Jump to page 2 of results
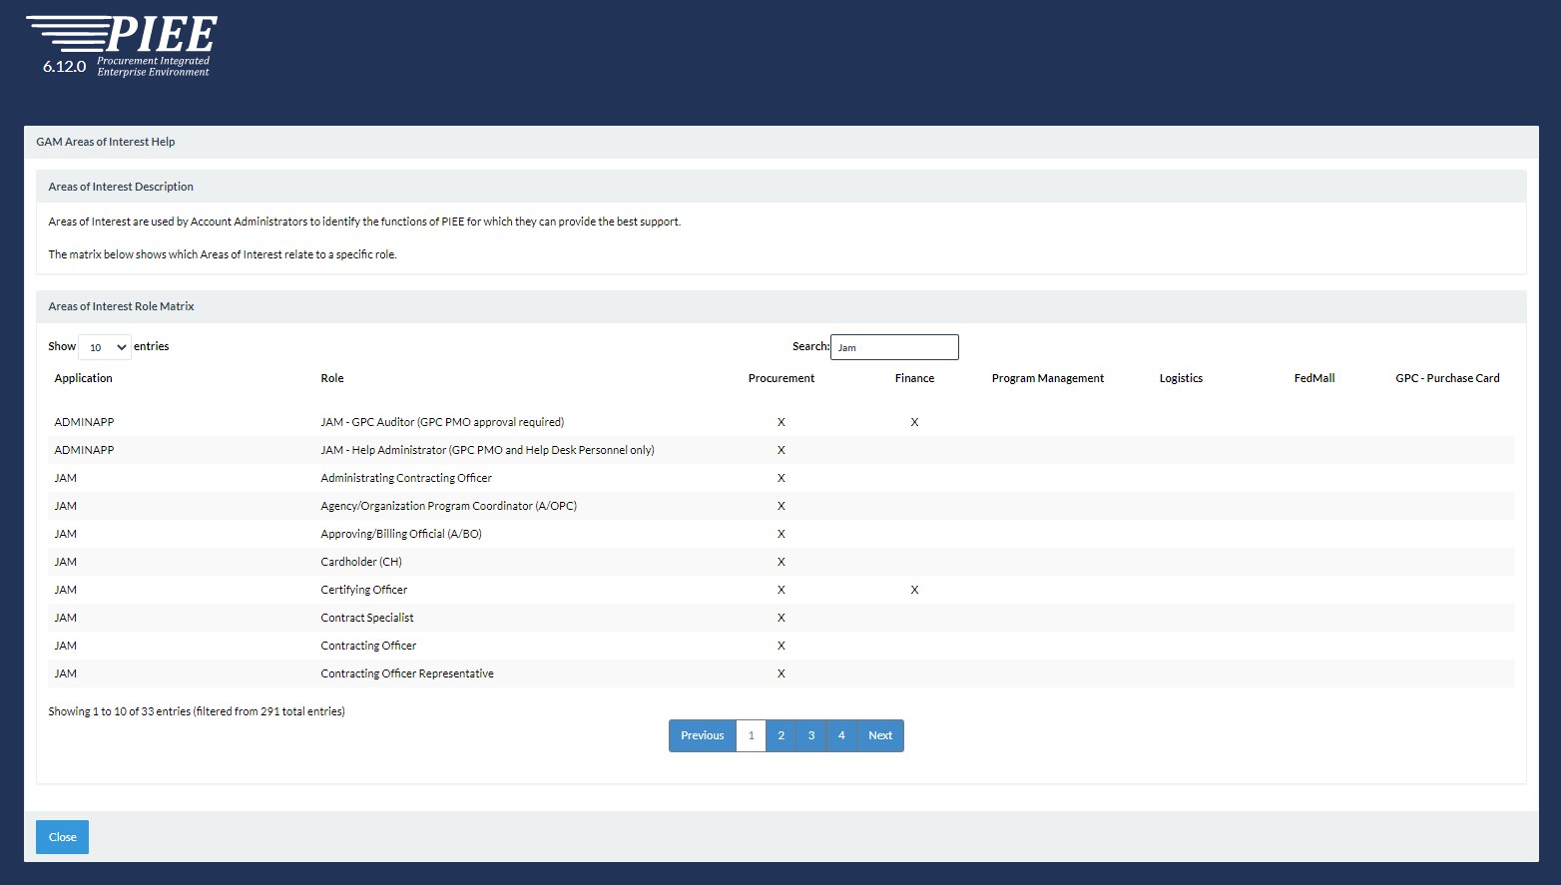The height and width of the screenshot is (885, 1561). (x=781, y=735)
